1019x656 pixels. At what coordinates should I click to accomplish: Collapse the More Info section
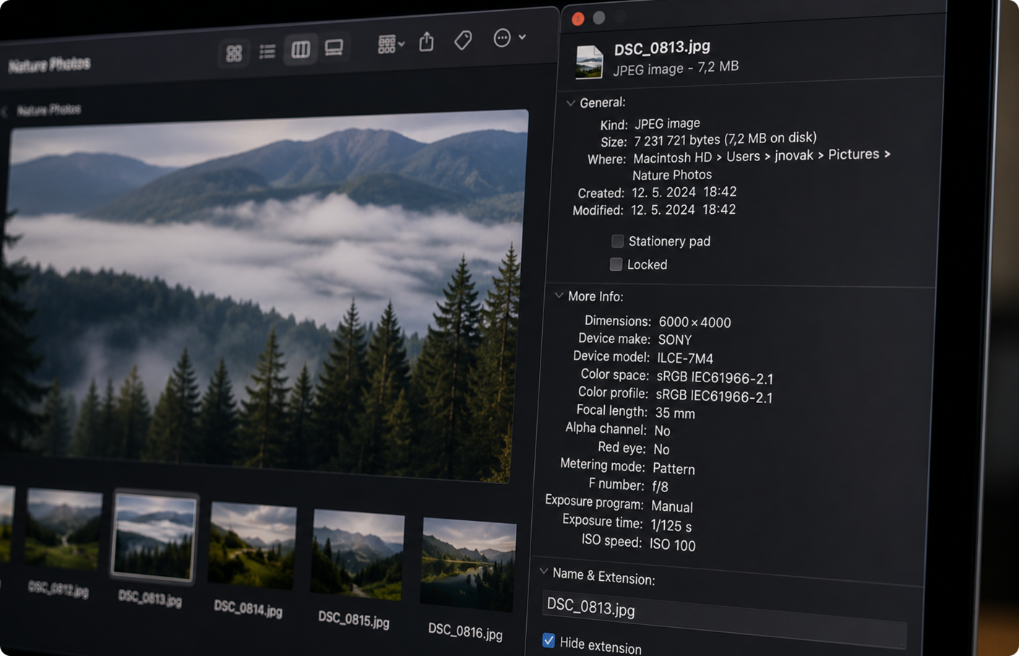click(x=559, y=295)
